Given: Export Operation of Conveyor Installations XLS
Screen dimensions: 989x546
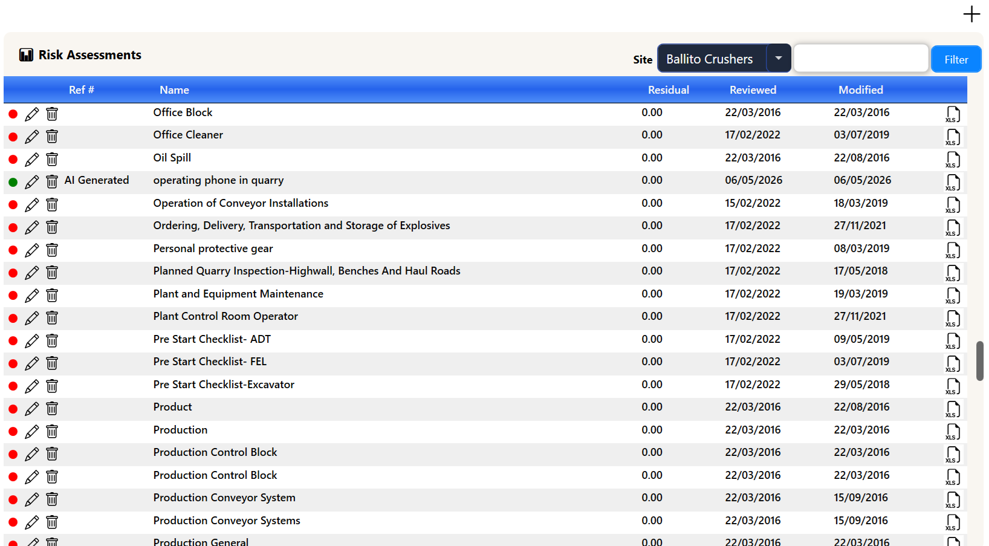Looking at the screenshot, I should click(953, 205).
